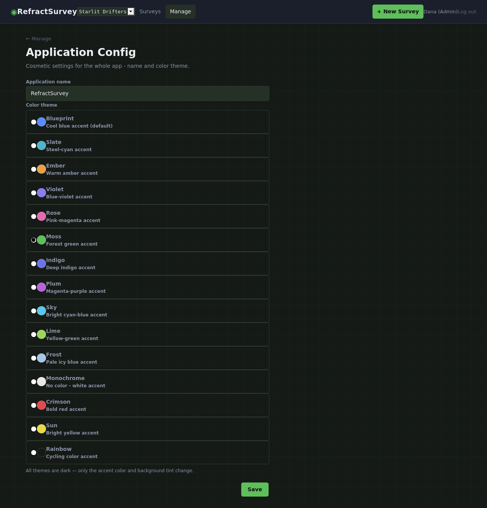Select the Violet theme radio button
The image size is (487, 508).
coord(33,193)
